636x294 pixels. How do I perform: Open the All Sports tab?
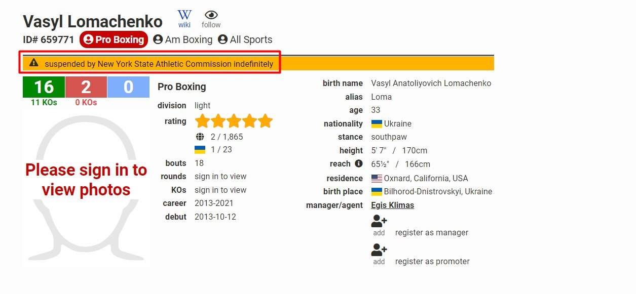click(x=245, y=39)
